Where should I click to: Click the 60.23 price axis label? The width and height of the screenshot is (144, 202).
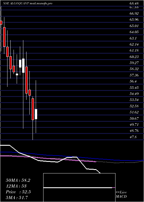(134, 57)
